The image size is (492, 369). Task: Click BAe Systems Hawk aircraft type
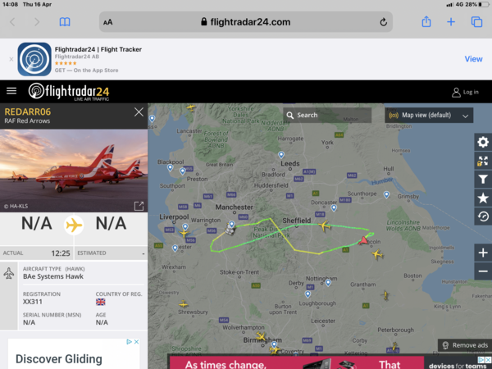point(53,276)
